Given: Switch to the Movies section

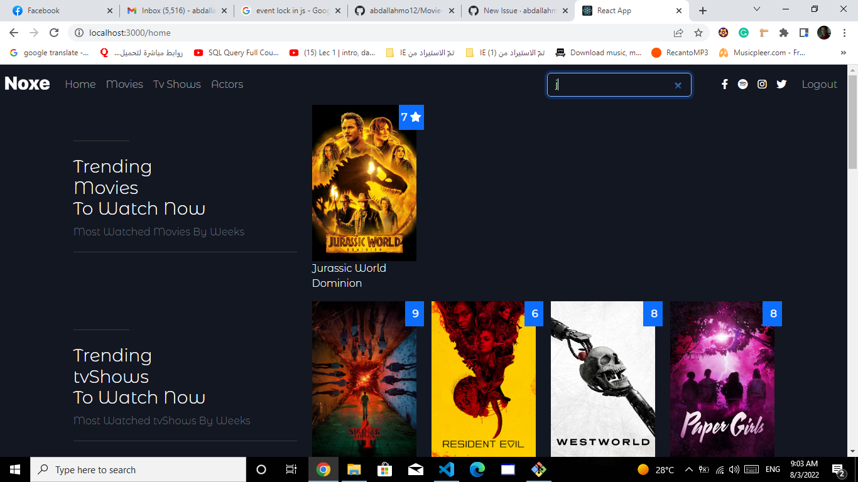Looking at the screenshot, I should coord(124,83).
